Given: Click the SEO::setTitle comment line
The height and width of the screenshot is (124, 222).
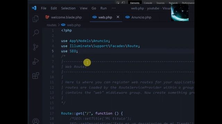Looking at the screenshot, I should 100,118.
